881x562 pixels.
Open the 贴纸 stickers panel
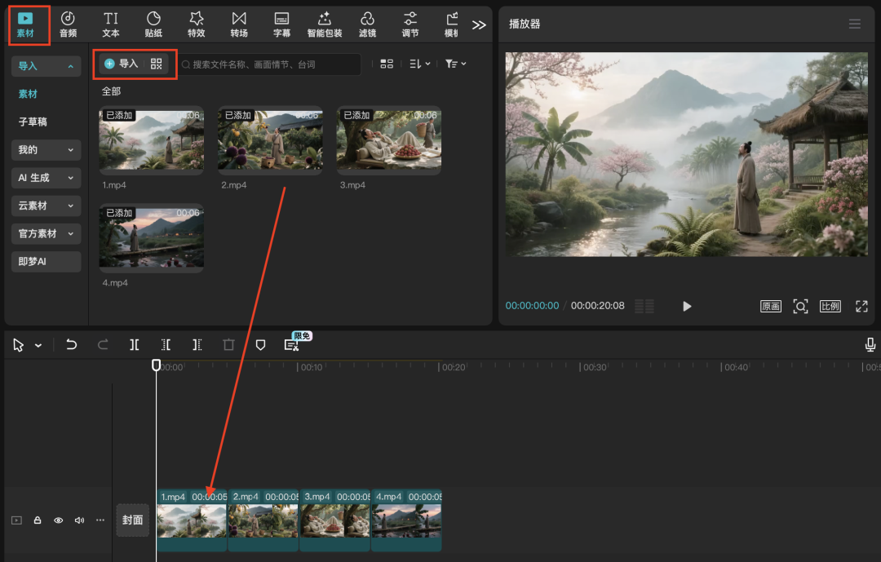153,24
